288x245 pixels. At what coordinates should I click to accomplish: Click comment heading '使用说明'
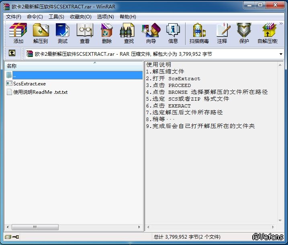pos(159,65)
